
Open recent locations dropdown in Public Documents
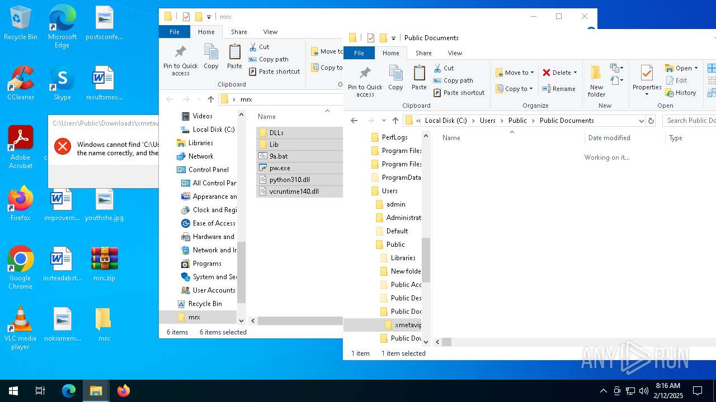[384, 121]
